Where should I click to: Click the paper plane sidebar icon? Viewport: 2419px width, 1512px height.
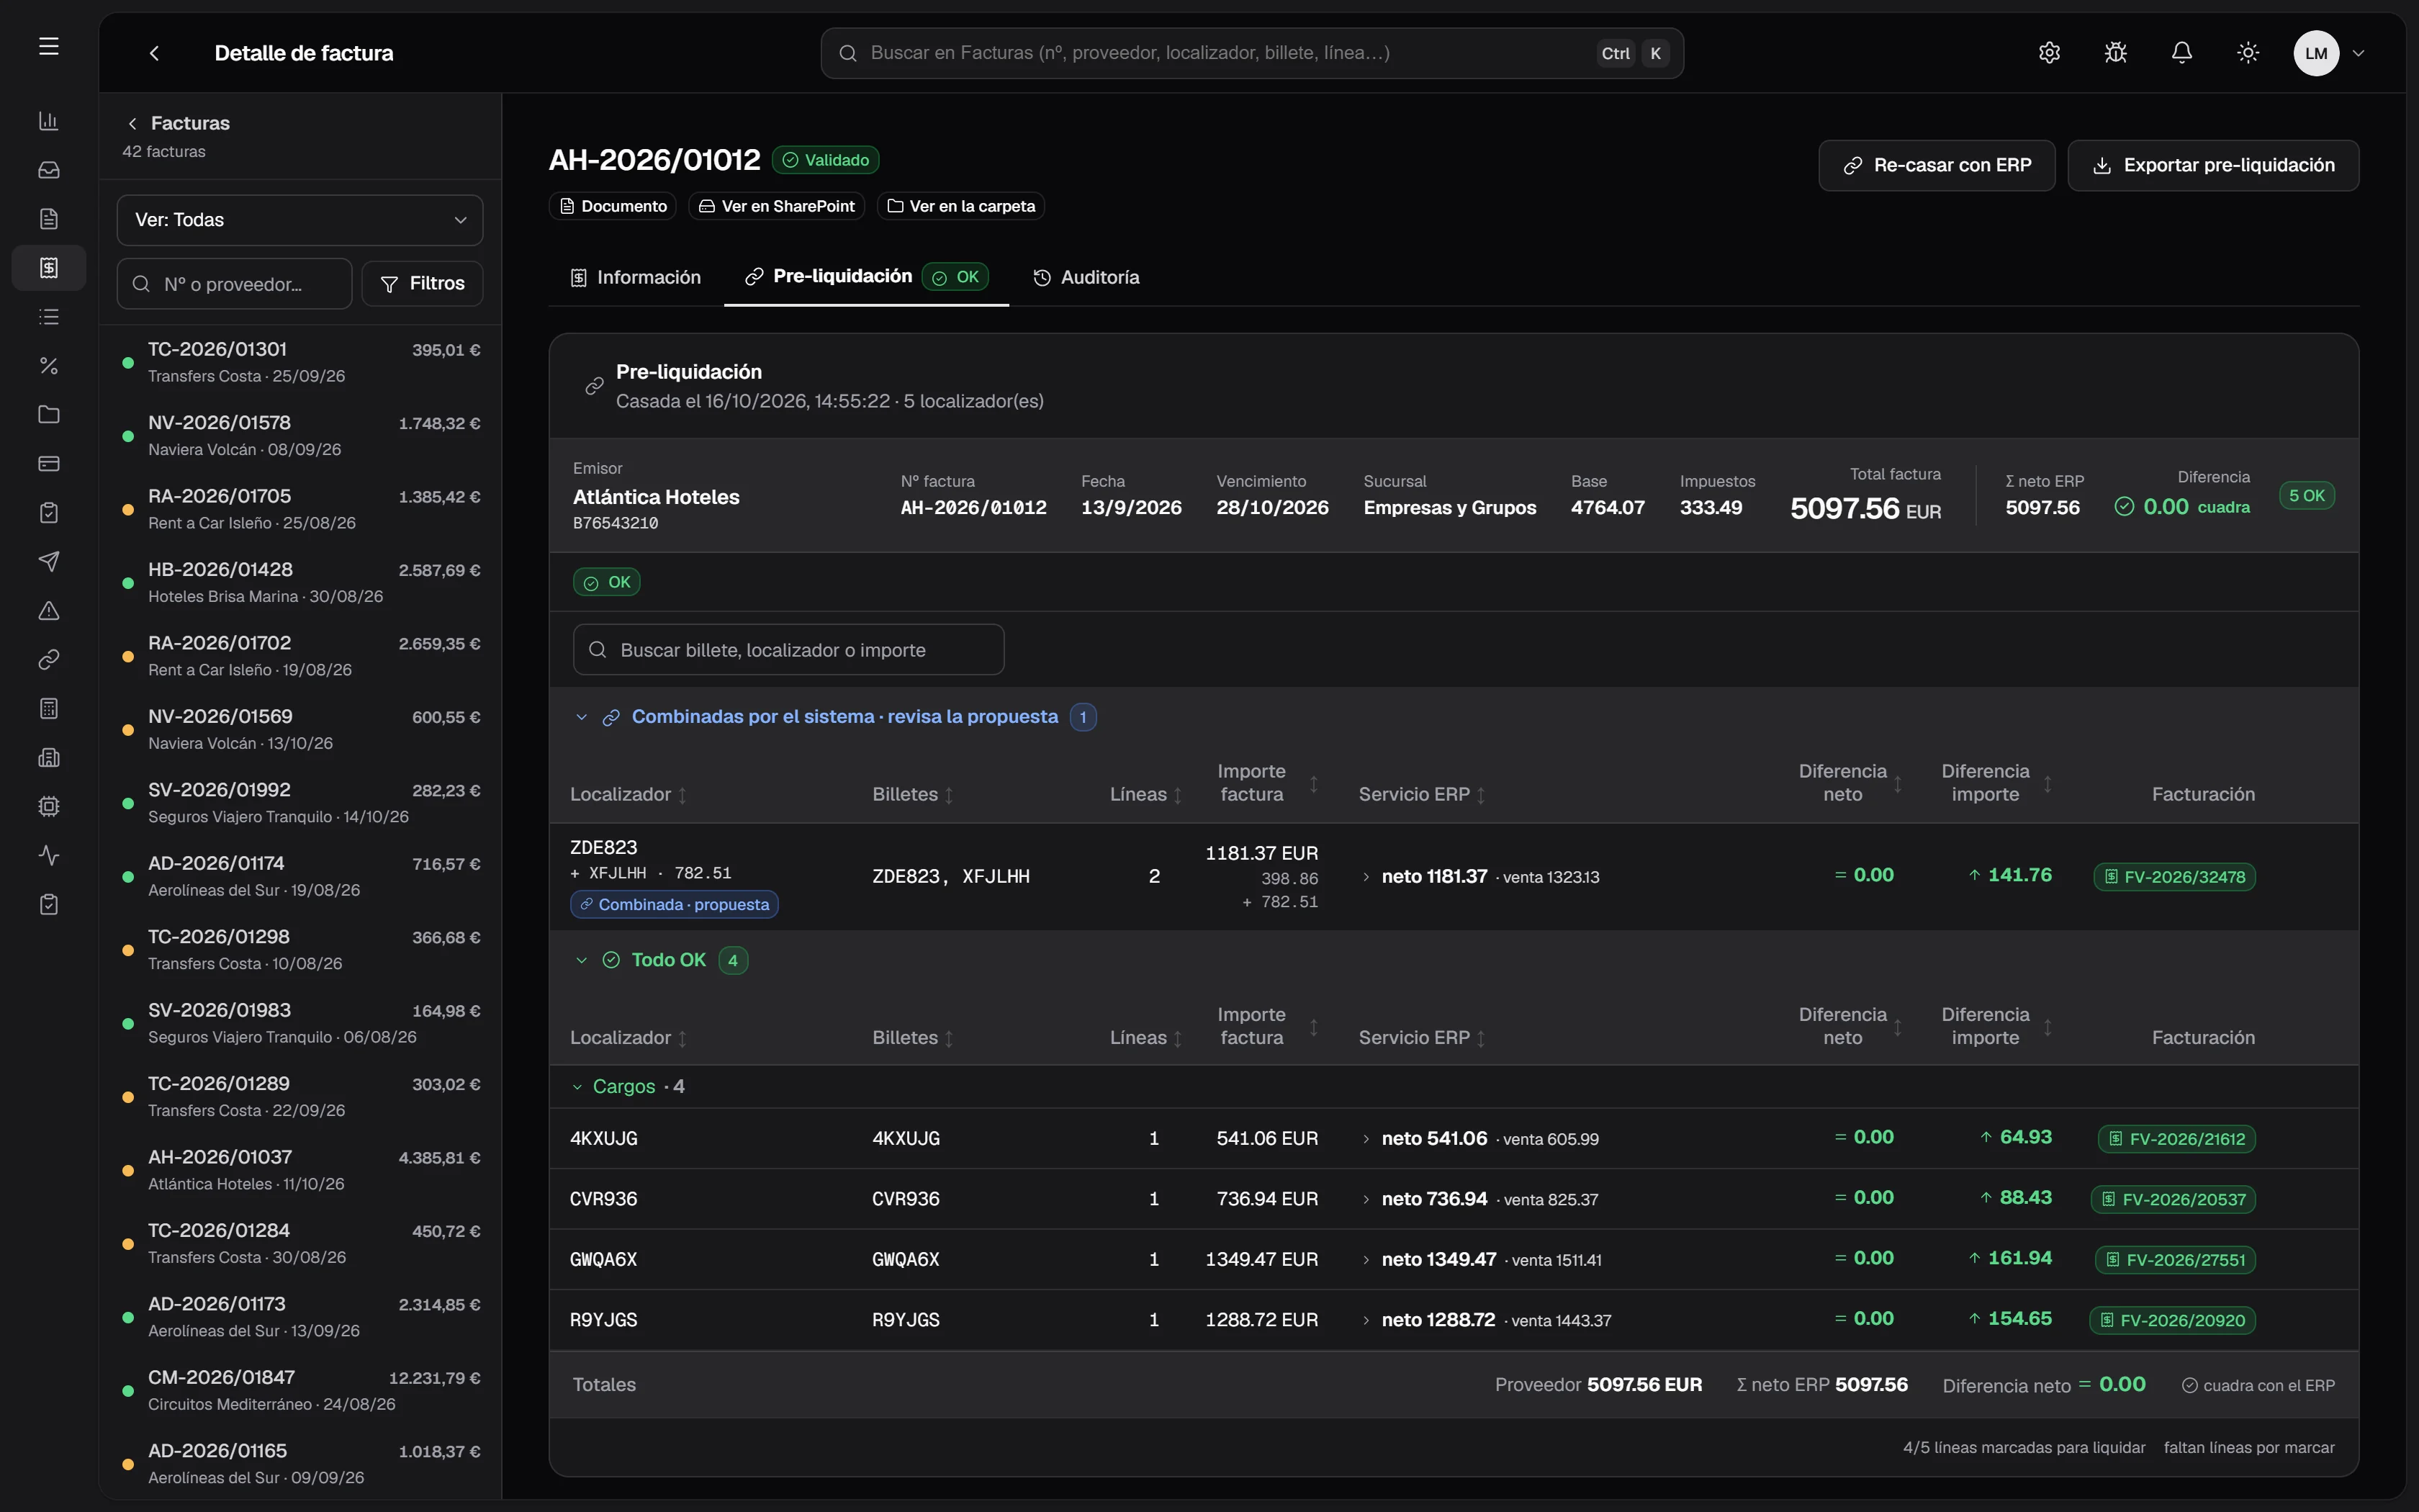(48, 562)
